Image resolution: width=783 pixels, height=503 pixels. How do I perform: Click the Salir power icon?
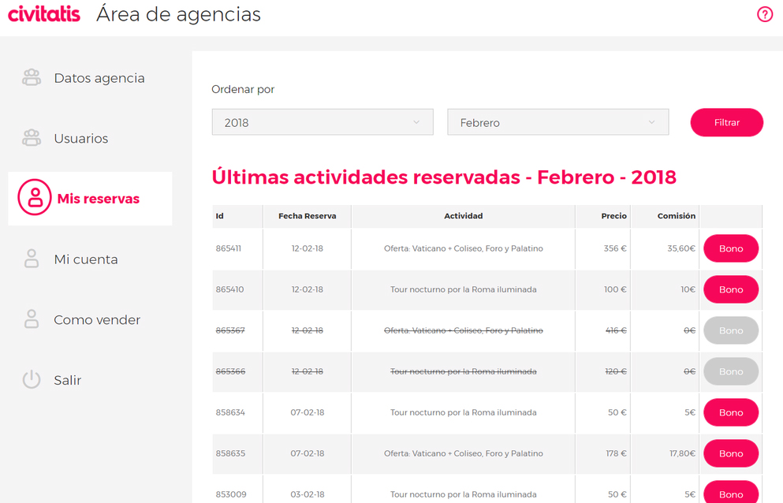32,380
